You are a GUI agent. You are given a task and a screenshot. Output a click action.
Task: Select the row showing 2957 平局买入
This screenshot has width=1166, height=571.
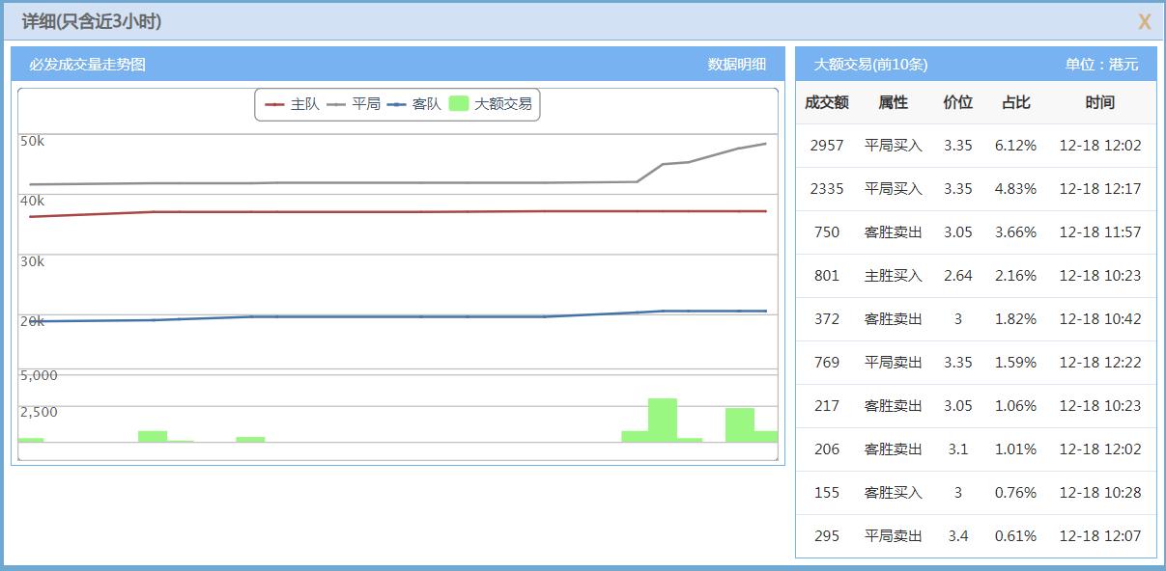[x=976, y=145]
